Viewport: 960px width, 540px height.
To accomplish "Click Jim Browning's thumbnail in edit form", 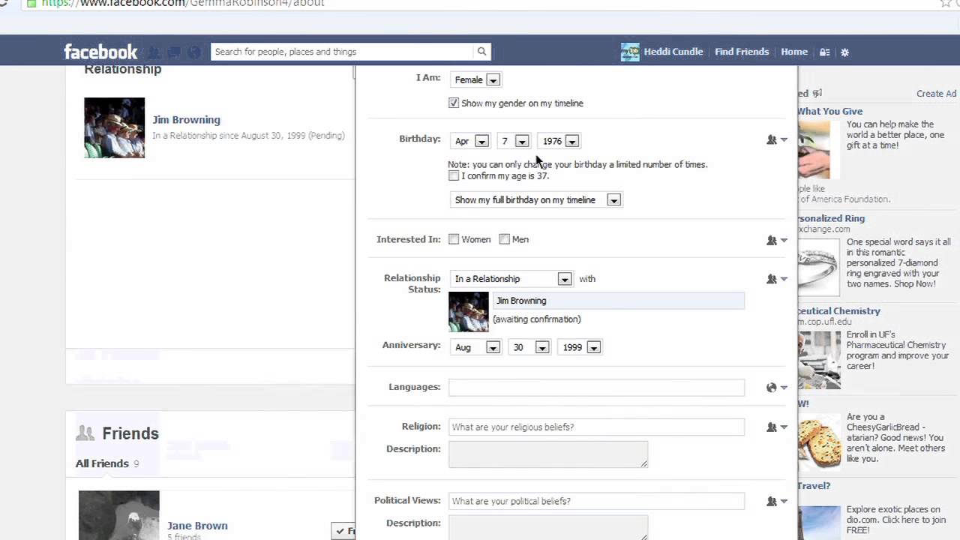I will coord(469,312).
